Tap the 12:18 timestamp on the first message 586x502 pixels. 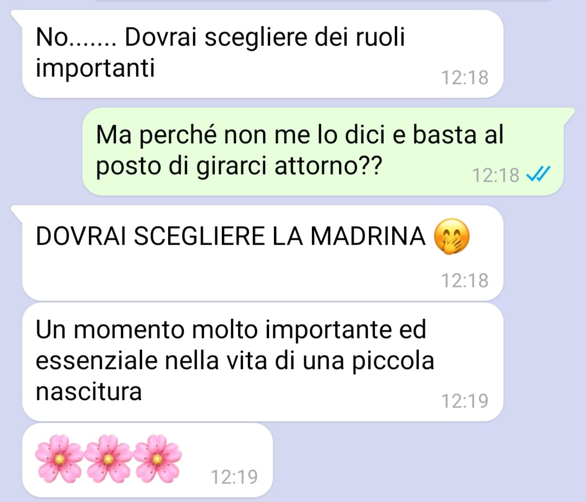click(465, 78)
